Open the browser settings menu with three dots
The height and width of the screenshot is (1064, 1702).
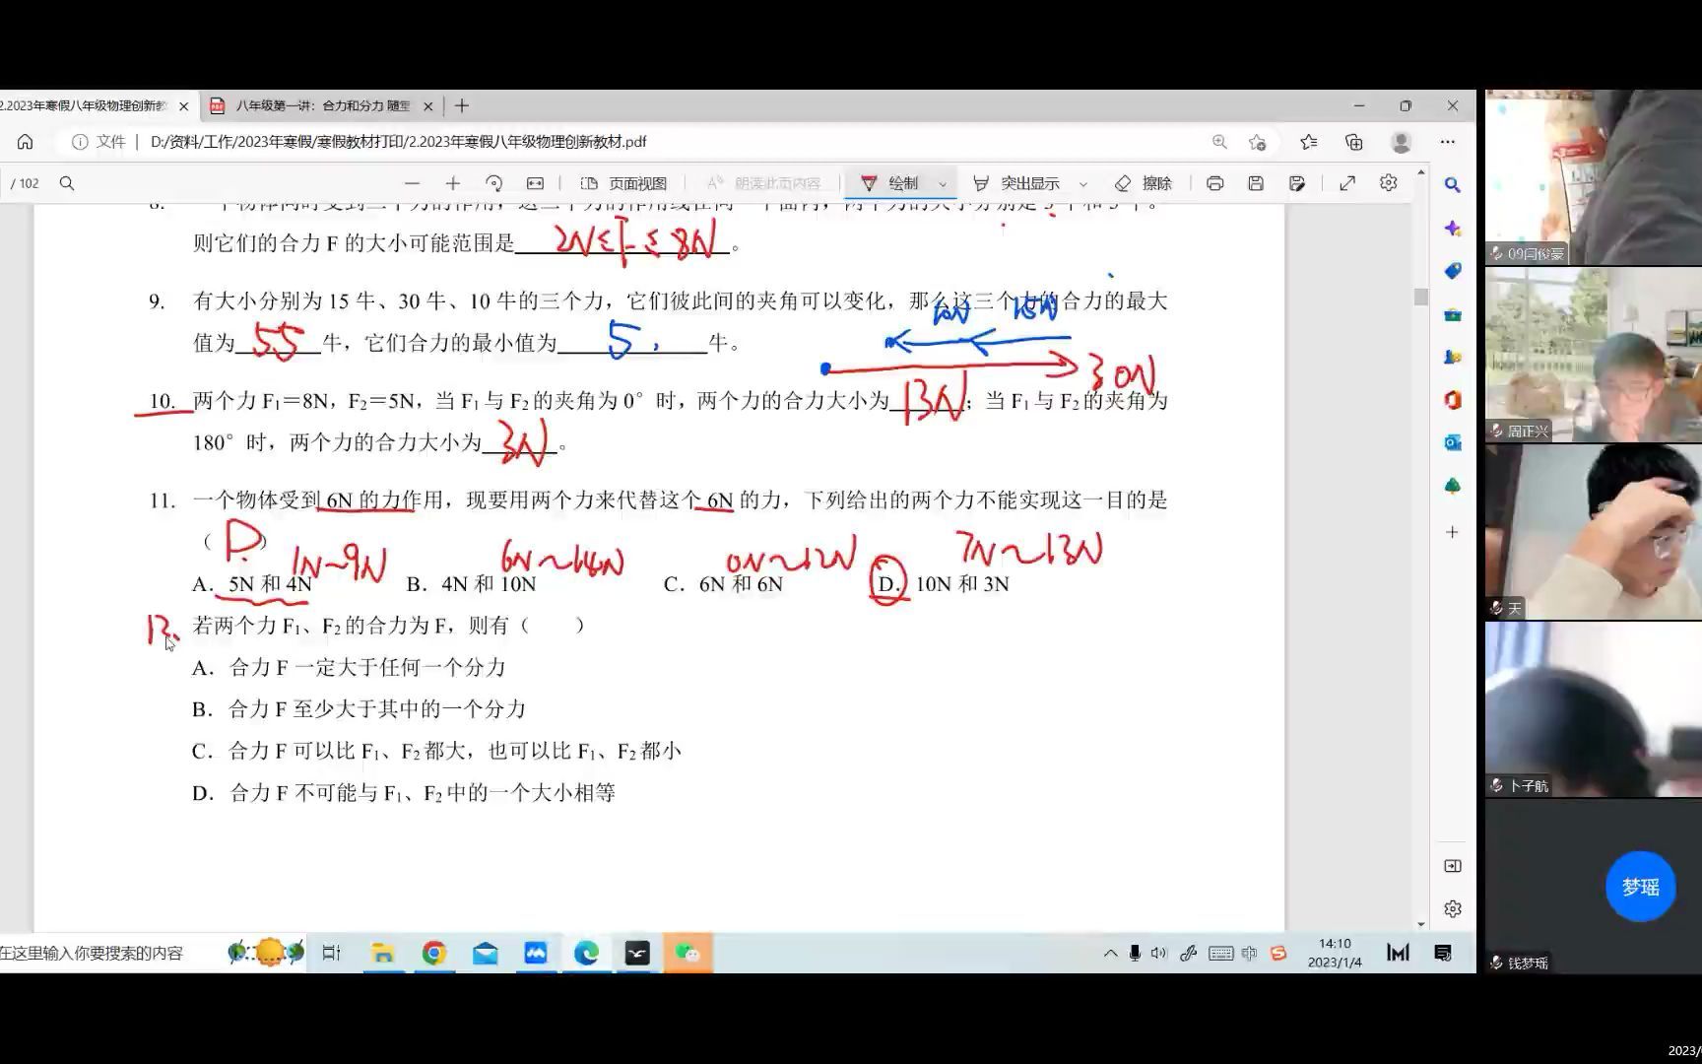tap(1447, 141)
